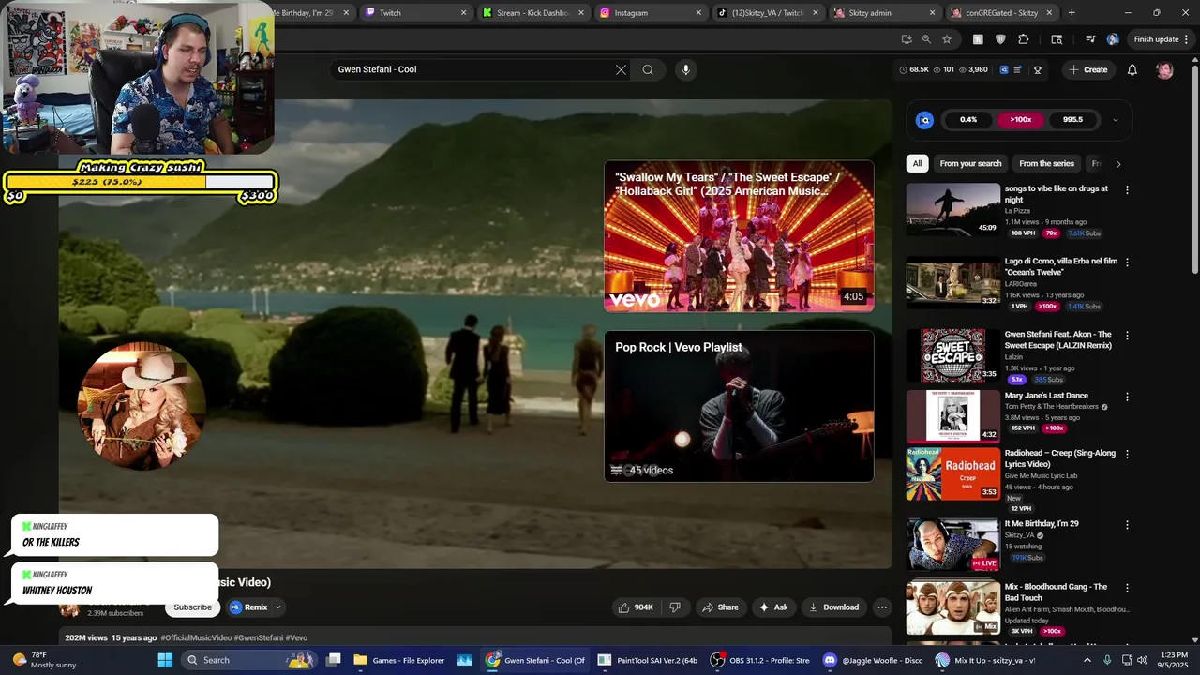Screen dimensions: 1200x675
Task: Open a new browser tab
Action: coord(1072,12)
